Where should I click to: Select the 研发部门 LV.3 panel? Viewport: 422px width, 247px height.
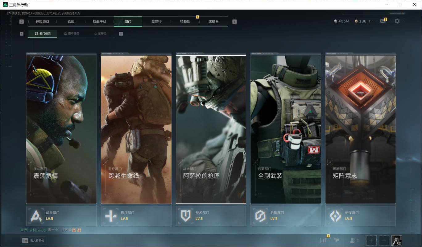coord(361,216)
